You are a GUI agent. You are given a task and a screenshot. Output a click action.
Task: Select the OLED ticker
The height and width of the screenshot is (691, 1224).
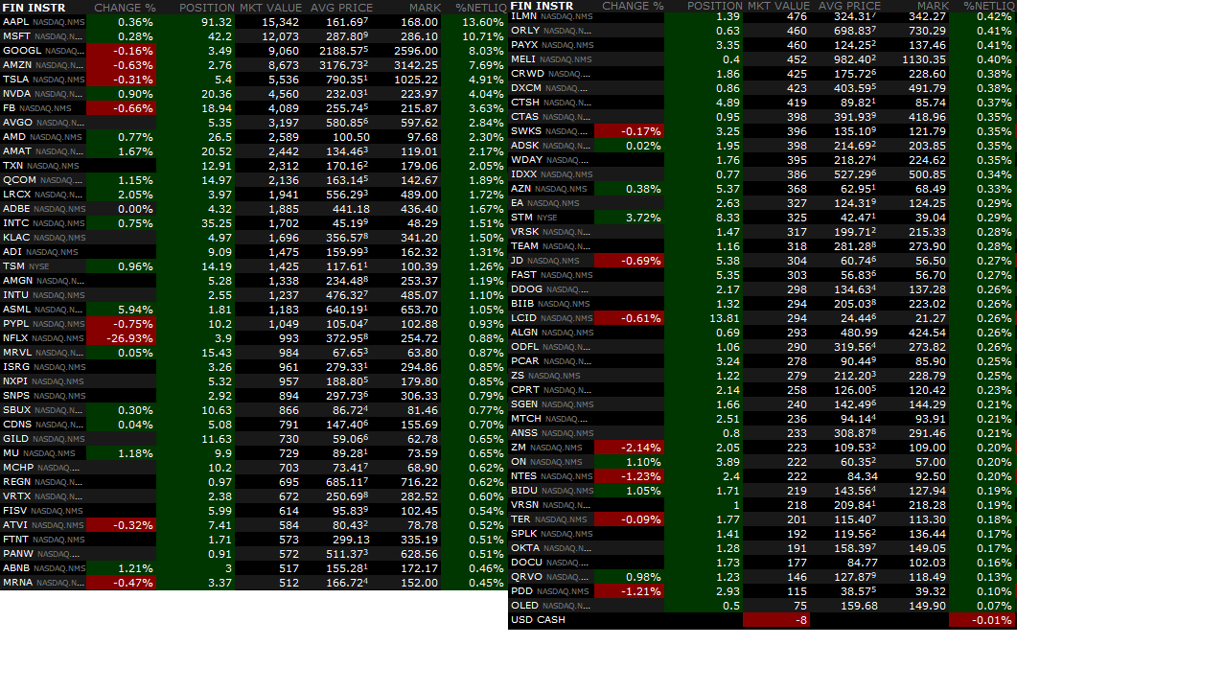524,605
